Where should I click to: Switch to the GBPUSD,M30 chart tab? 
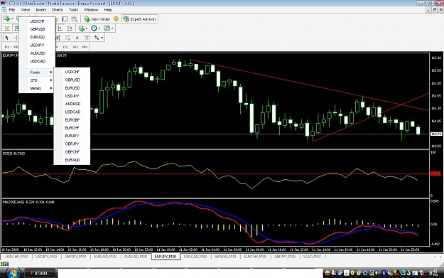coord(224,257)
